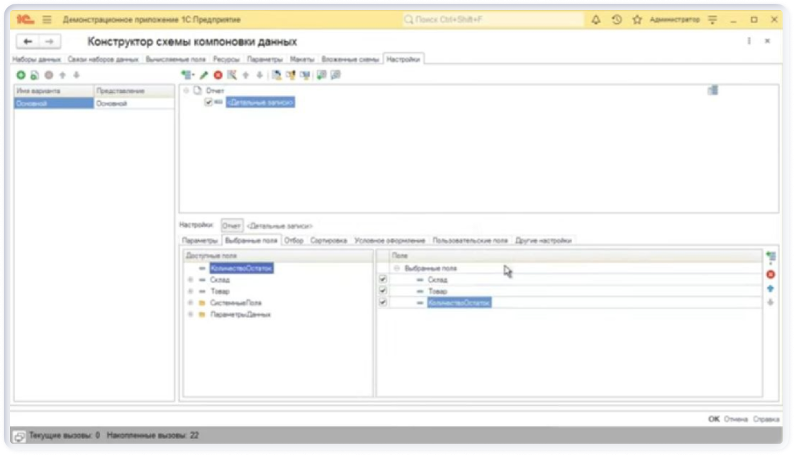Uncheck the Склад selected field checkbox
The height and width of the screenshot is (455, 794).
pos(383,280)
